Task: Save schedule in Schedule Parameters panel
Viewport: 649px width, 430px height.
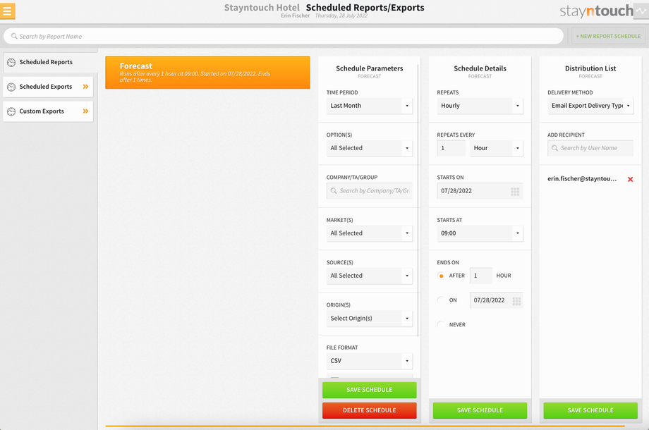Action: [370, 390]
